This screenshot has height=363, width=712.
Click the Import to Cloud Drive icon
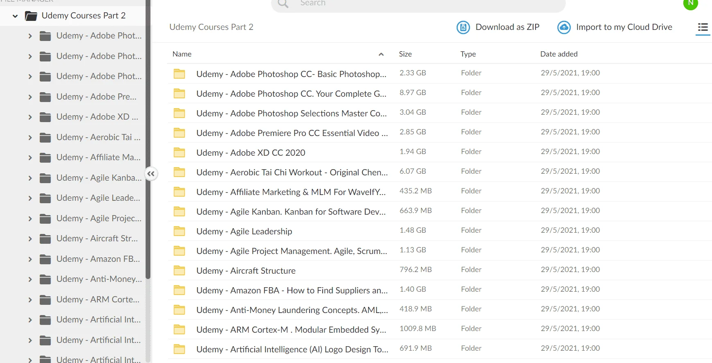pos(564,27)
